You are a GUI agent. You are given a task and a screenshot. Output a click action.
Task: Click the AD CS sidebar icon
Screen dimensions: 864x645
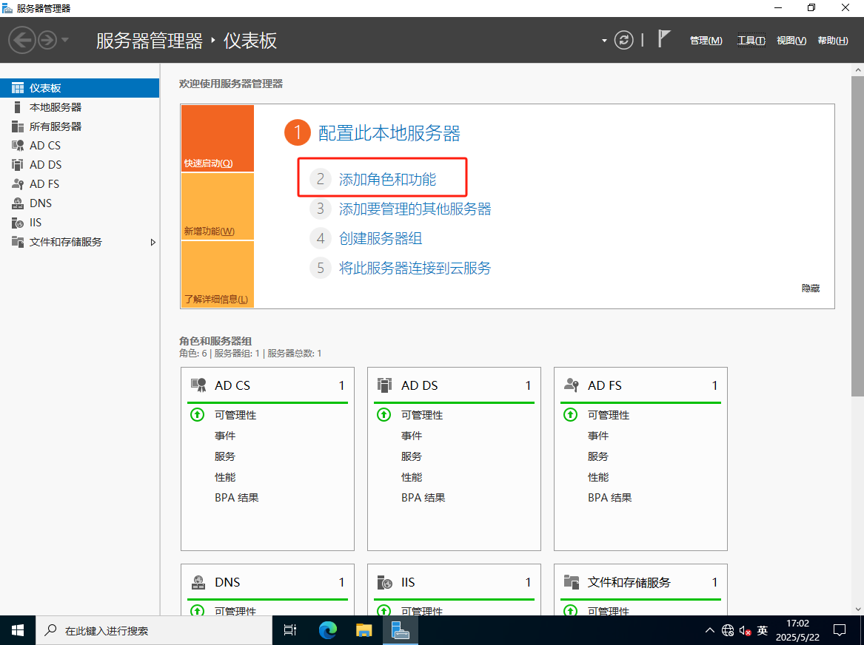[x=18, y=146]
